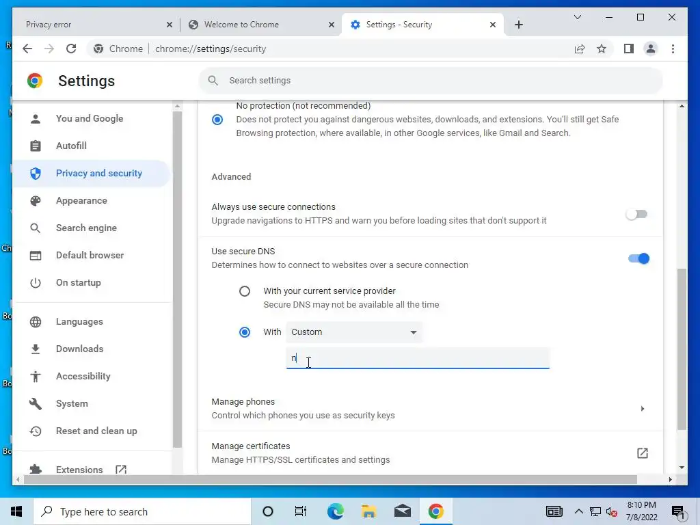Bookmark this page with the star icon
The height and width of the screenshot is (525, 700).
pyautogui.click(x=602, y=49)
